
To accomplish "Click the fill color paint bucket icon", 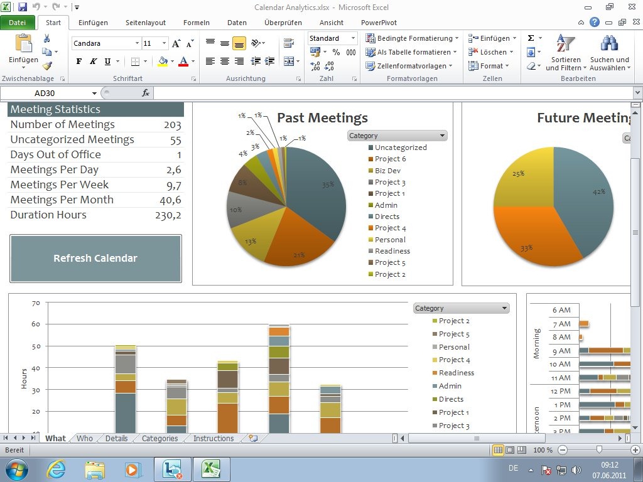I will (163, 62).
